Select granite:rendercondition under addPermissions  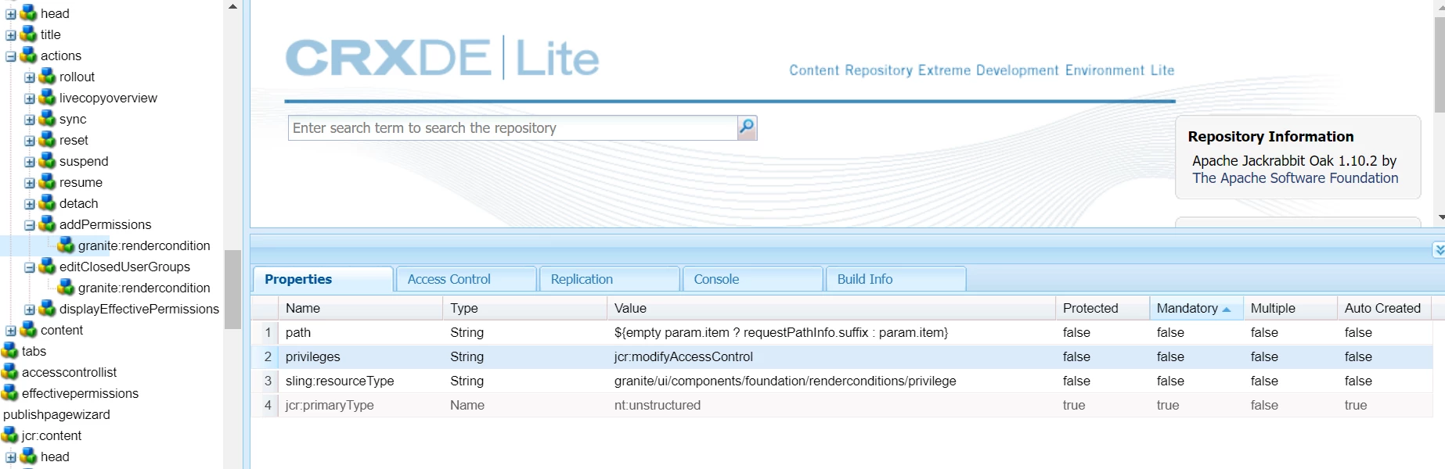(x=144, y=245)
